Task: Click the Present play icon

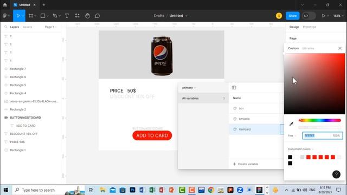Action: point(324,16)
